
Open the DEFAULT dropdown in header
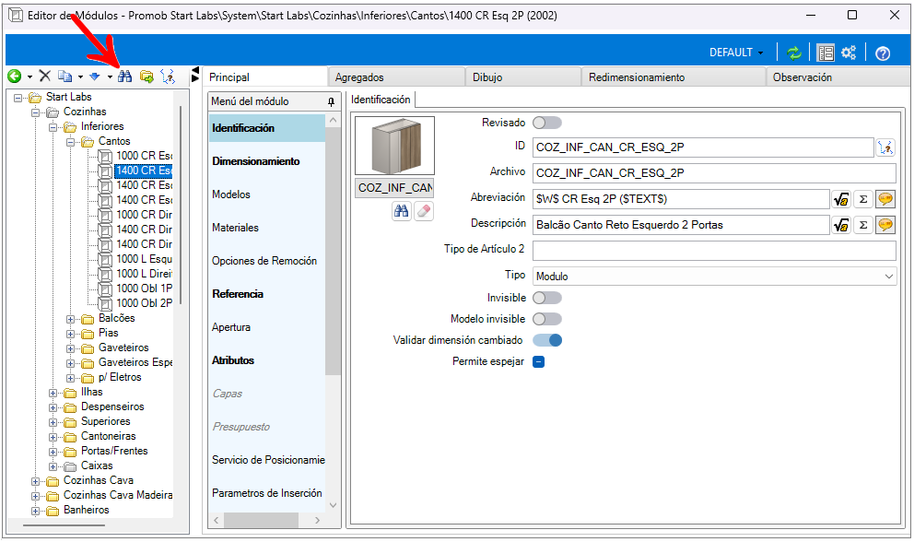tap(736, 53)
